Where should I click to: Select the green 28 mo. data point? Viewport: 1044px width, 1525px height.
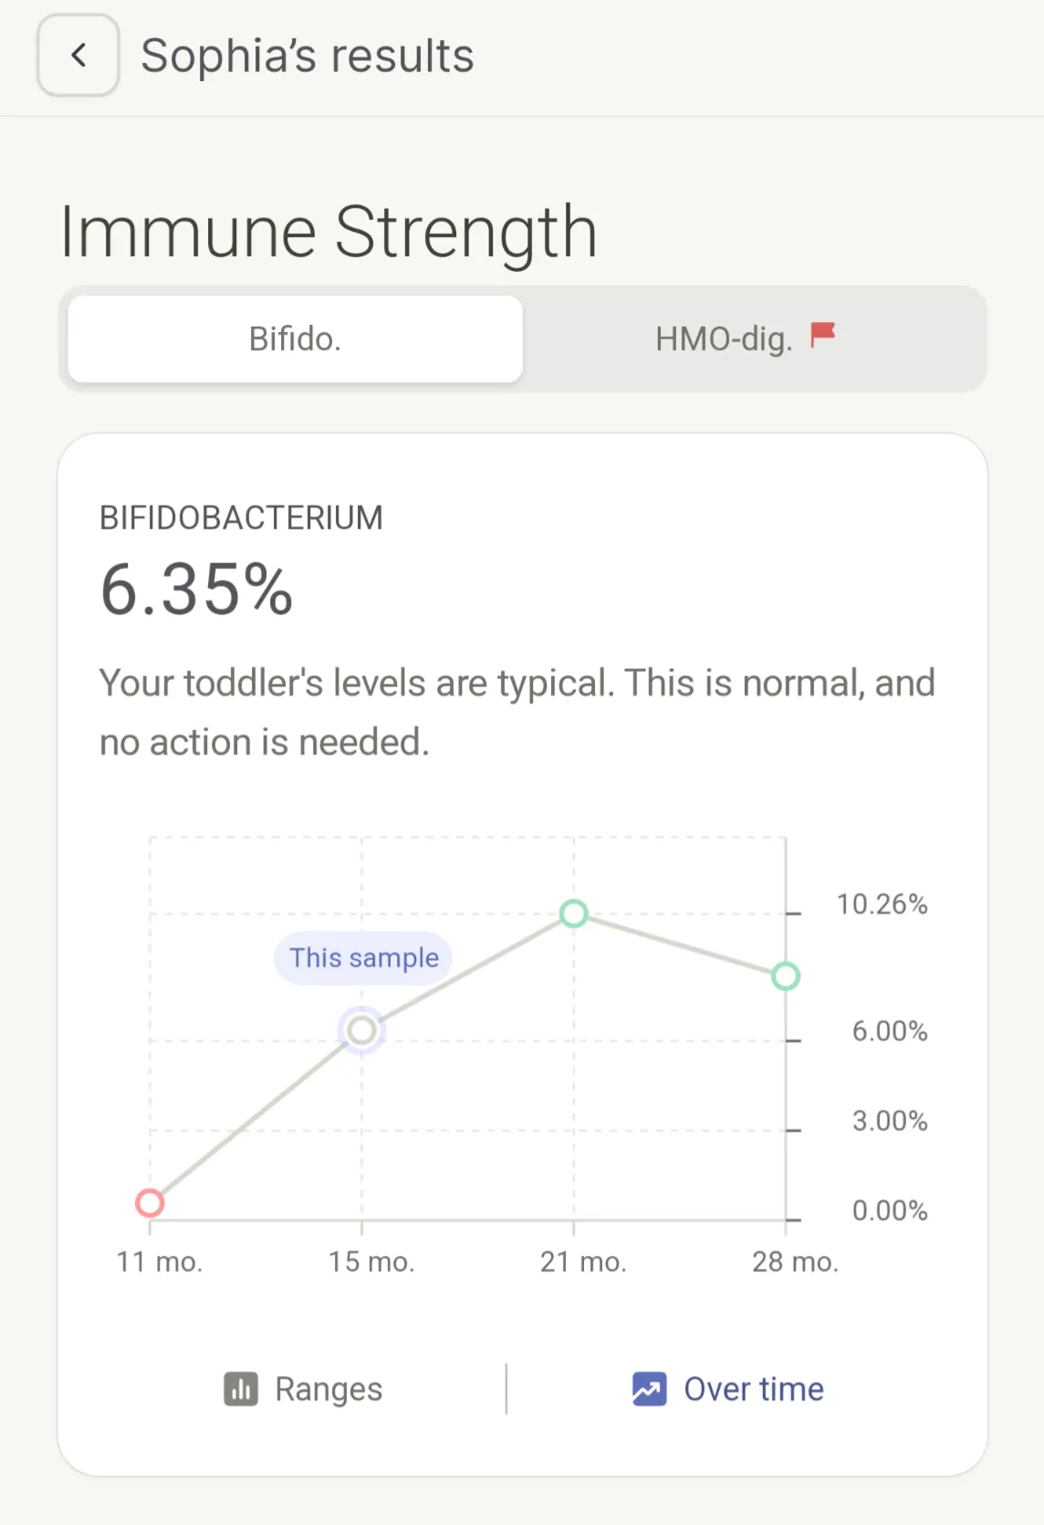pyautogui.click(x=786, y=977)
